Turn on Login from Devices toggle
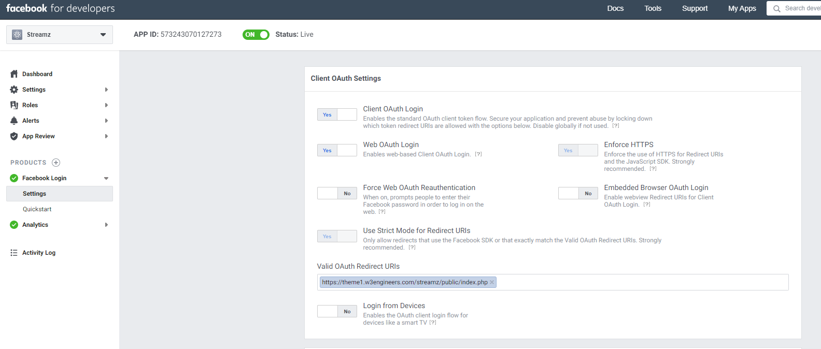Viewport: 821px width, 349px height. tap(337, 311)
